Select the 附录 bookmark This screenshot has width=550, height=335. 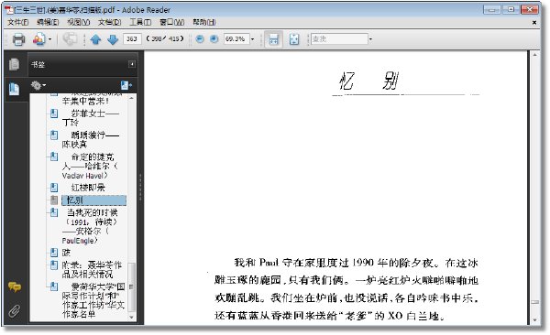click(92, 269)
